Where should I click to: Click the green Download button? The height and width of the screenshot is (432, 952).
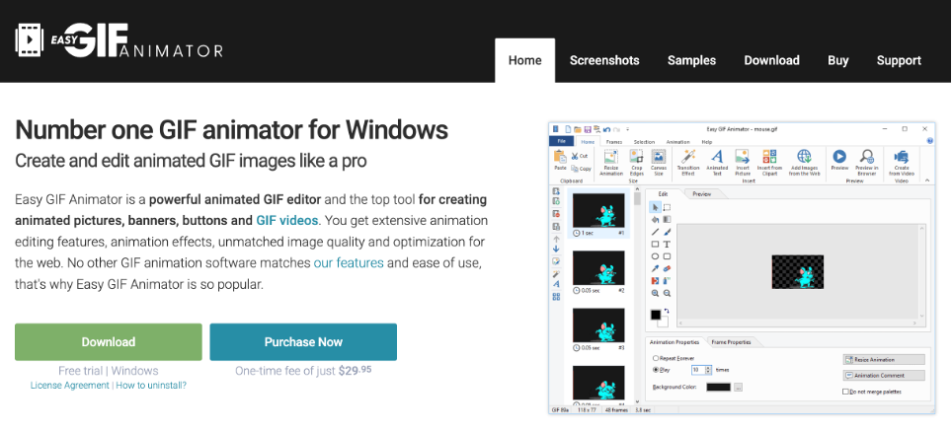point(108,341)
